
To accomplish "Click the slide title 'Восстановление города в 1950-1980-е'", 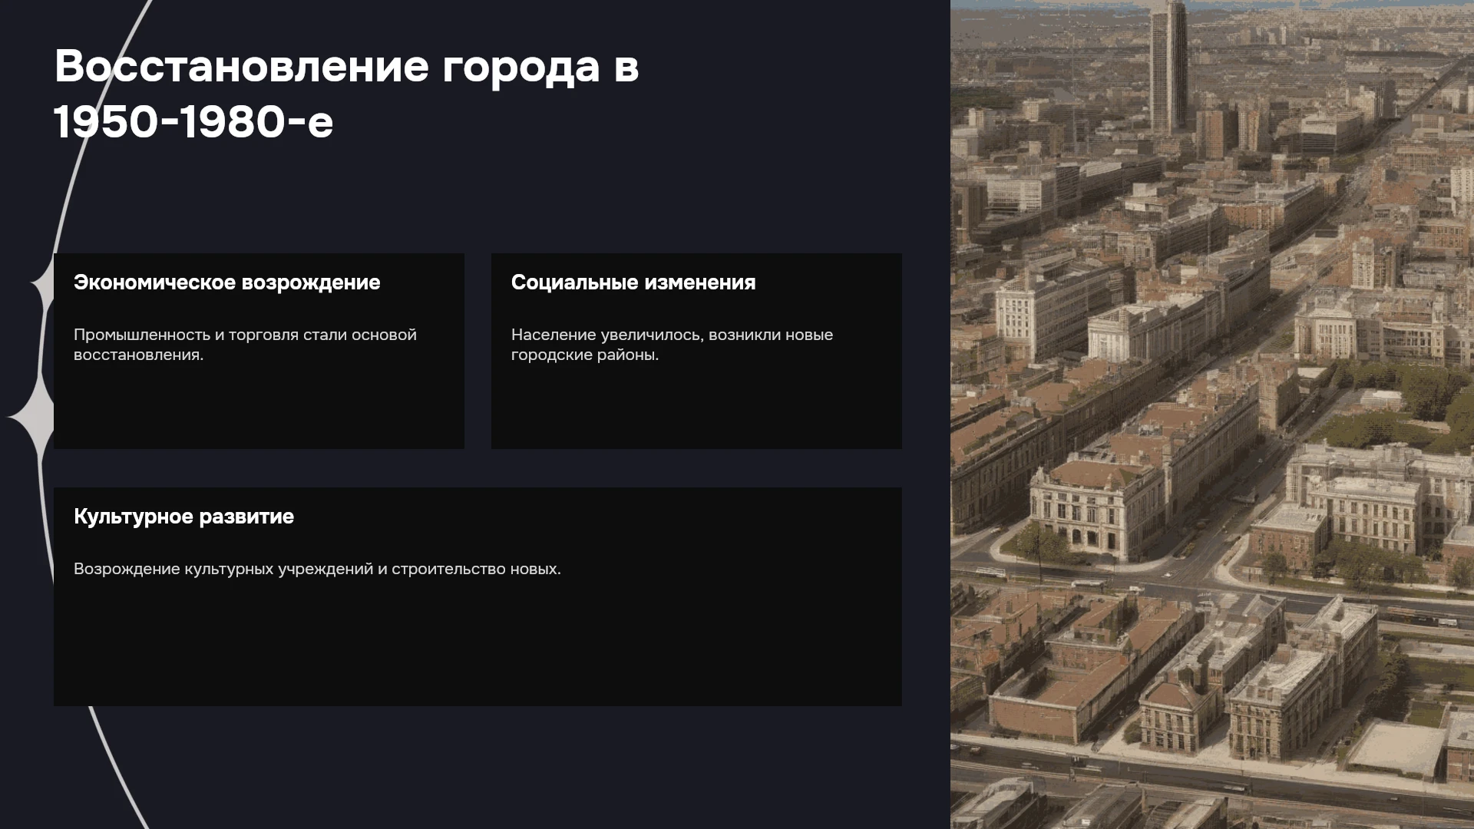I will (x=346, y=94).
